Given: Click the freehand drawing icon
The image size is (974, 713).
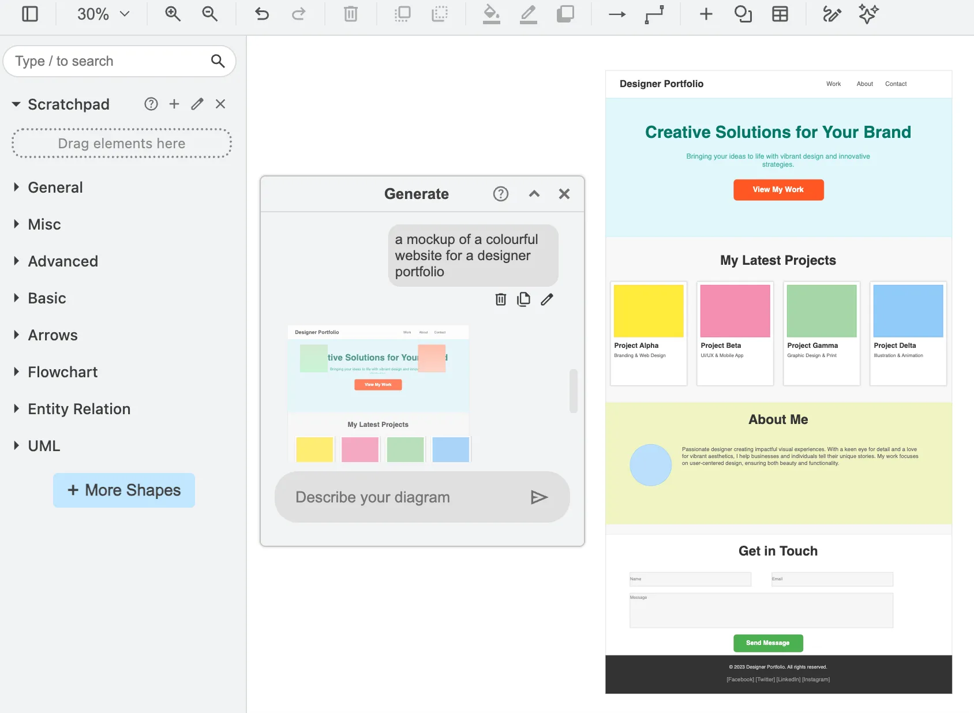Looking at the screenshot, I should 831,14.
